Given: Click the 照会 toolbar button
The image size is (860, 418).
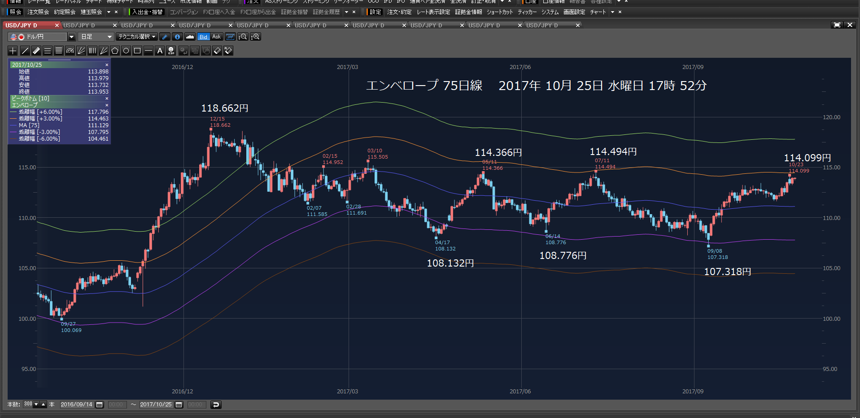Looking at the screenshot, I should click(x=16, y=12).
